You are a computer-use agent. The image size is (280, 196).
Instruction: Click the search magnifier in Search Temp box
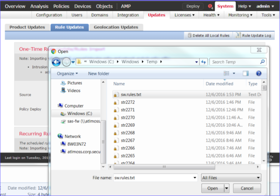click(x=262, y=62)
